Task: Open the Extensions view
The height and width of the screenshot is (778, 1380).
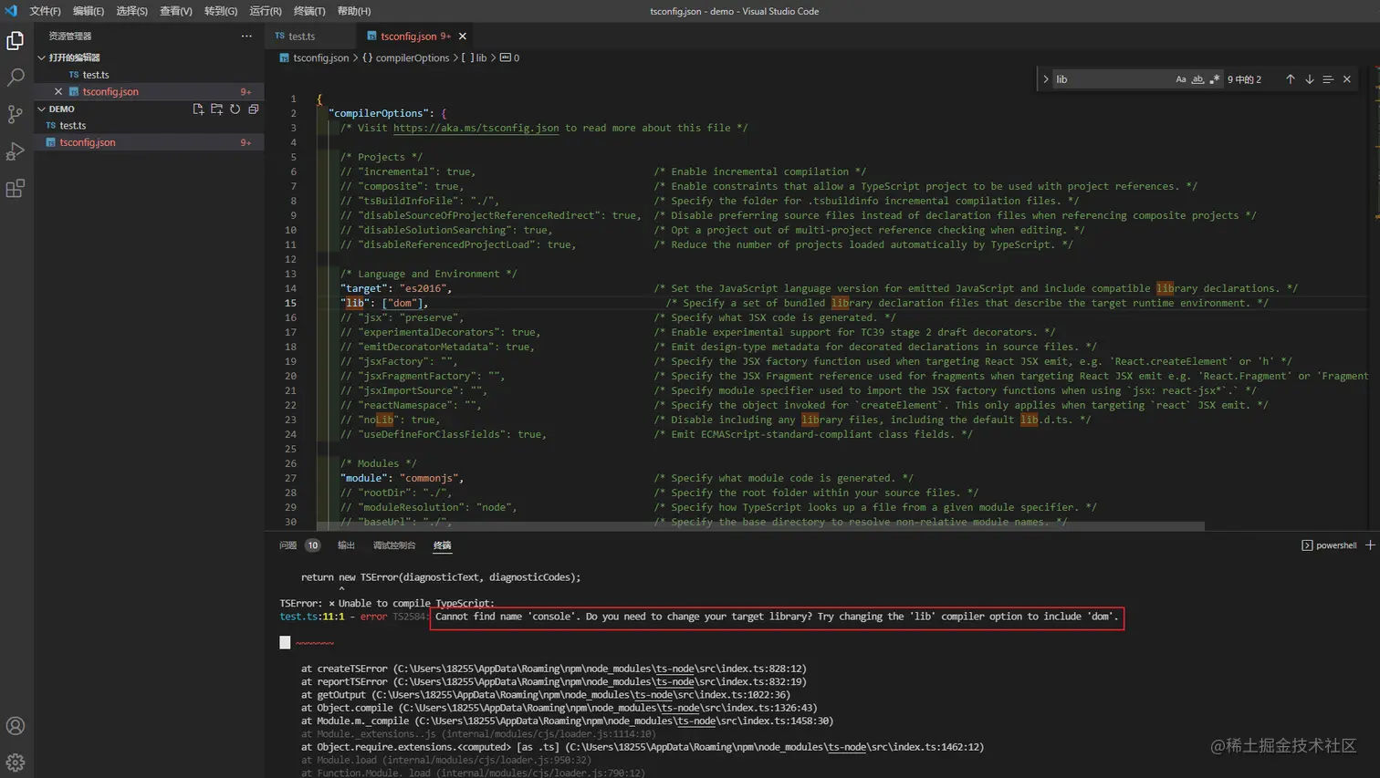Action: [16, 189]
